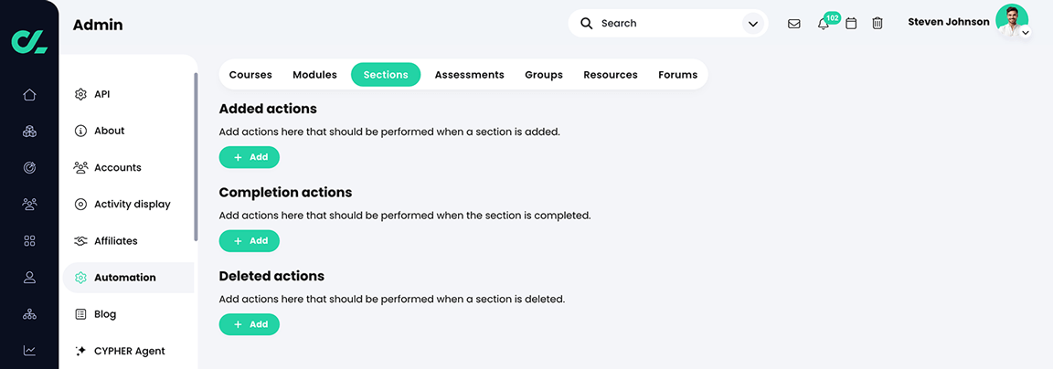Switch to the Groups tab
This screenshot has height=369, width=1053.
(544, 75)
